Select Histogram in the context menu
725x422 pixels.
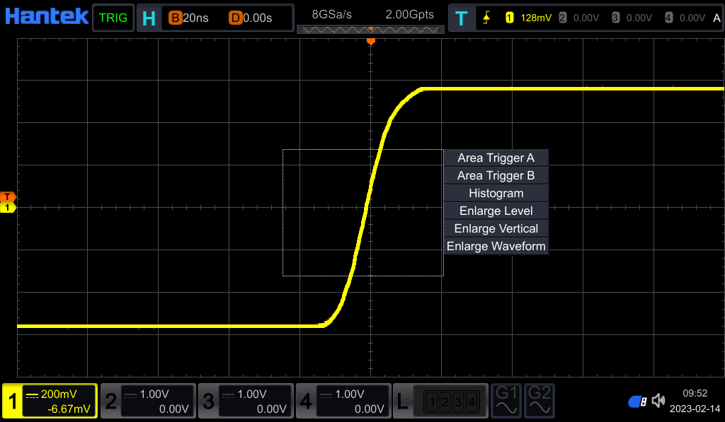pyautogui.click(x=496, y=193)
